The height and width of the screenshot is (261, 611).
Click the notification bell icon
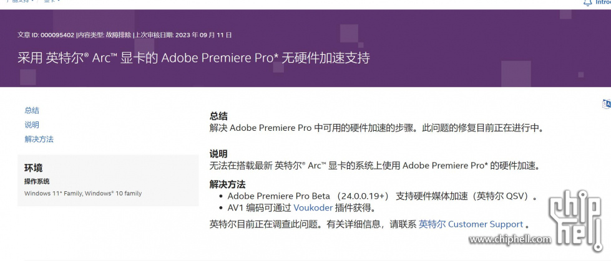pos(588,2)
